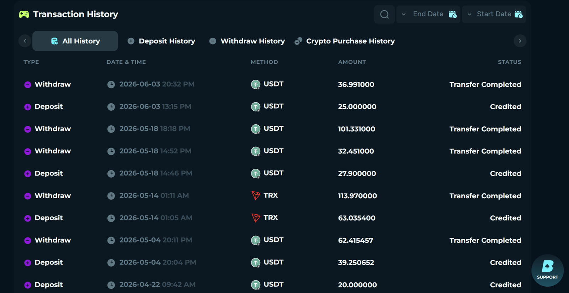
Task: Click the Withdraw label in 101.331000 row
Action: pyautogui.click(x=53, y=129)
